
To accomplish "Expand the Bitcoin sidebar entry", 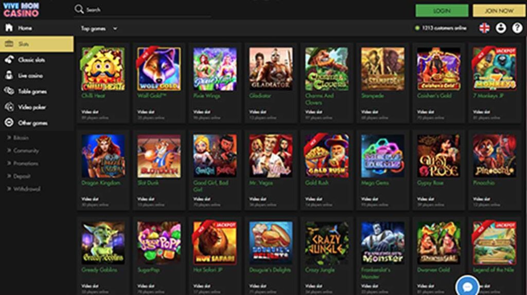I will 18,138.
